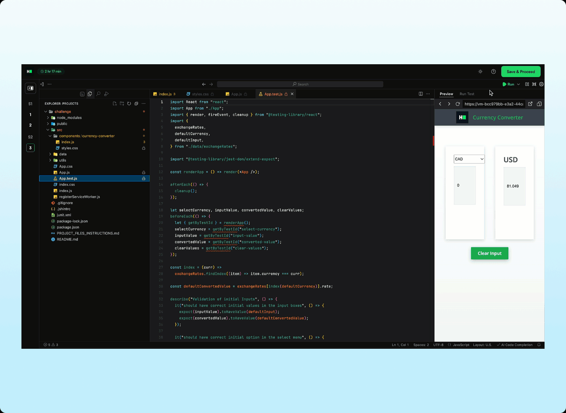The height and width of the screenshot is (413, 566).
Task: Expand the utils folder
Action: tap(50, 160)
